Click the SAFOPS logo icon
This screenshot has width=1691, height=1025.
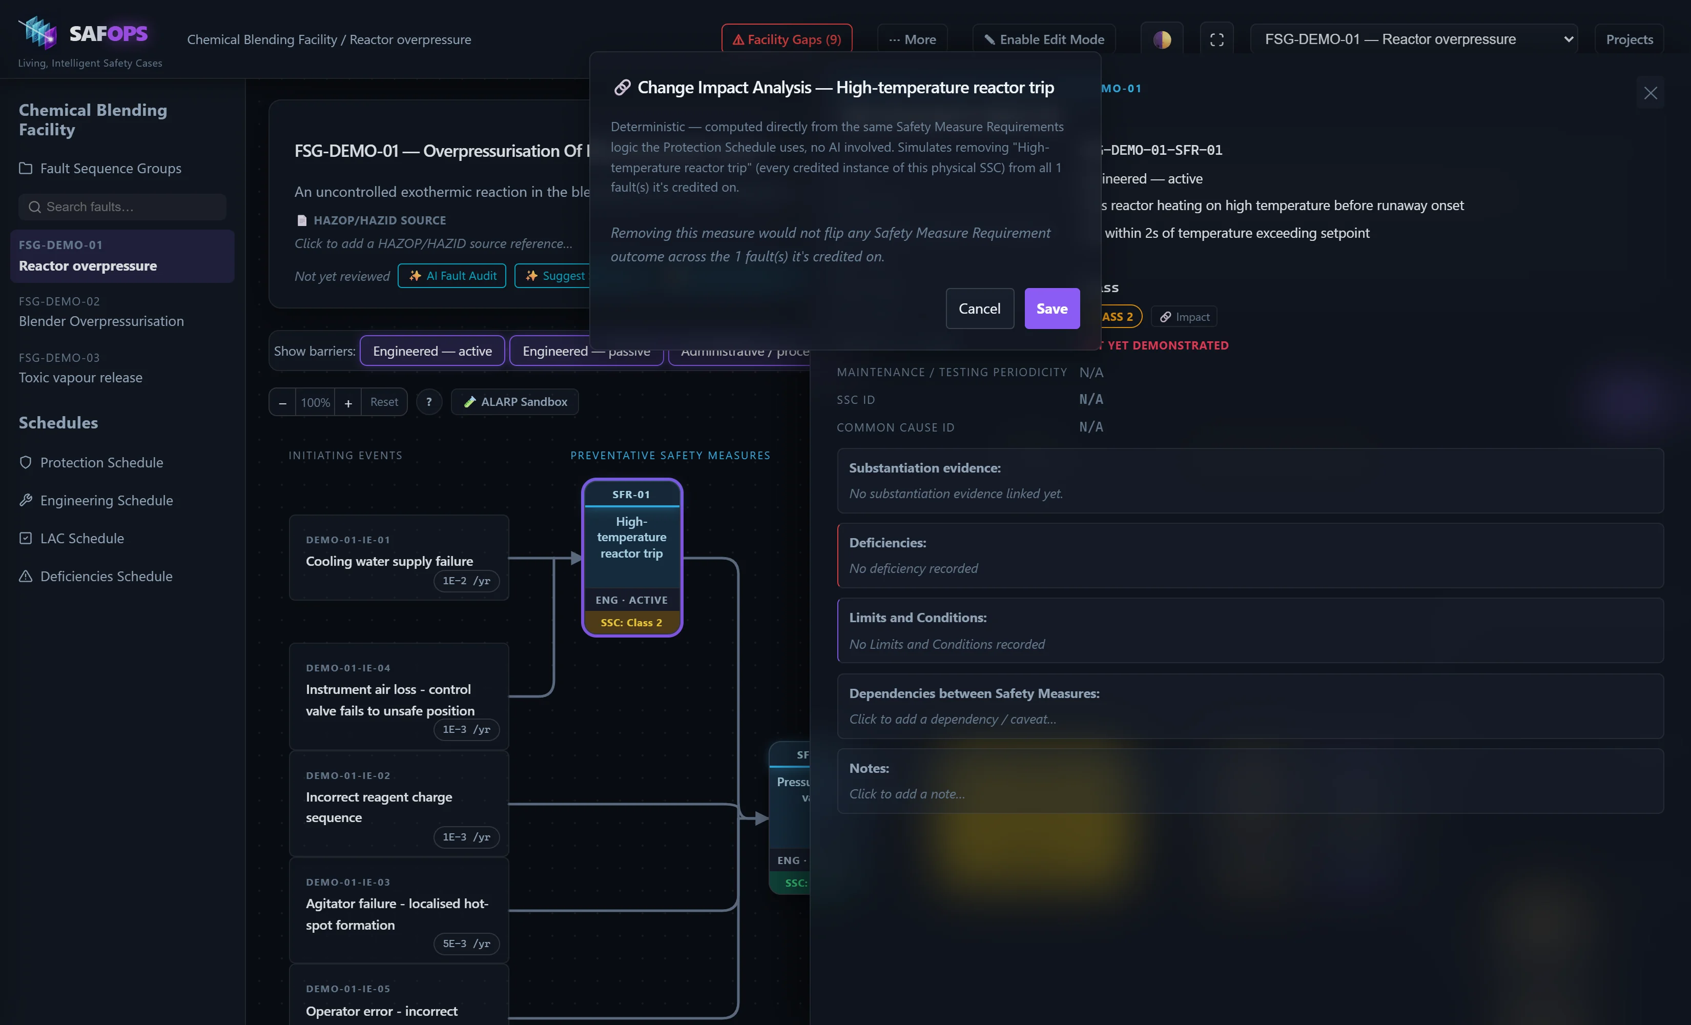(38, 32)
